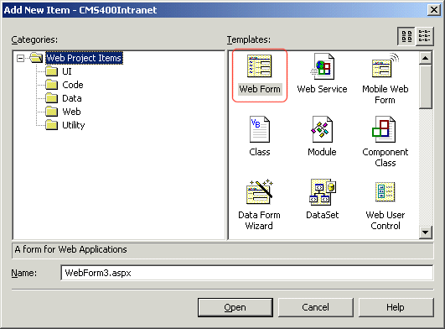Choose the Web category folder

tap(71, 112)
